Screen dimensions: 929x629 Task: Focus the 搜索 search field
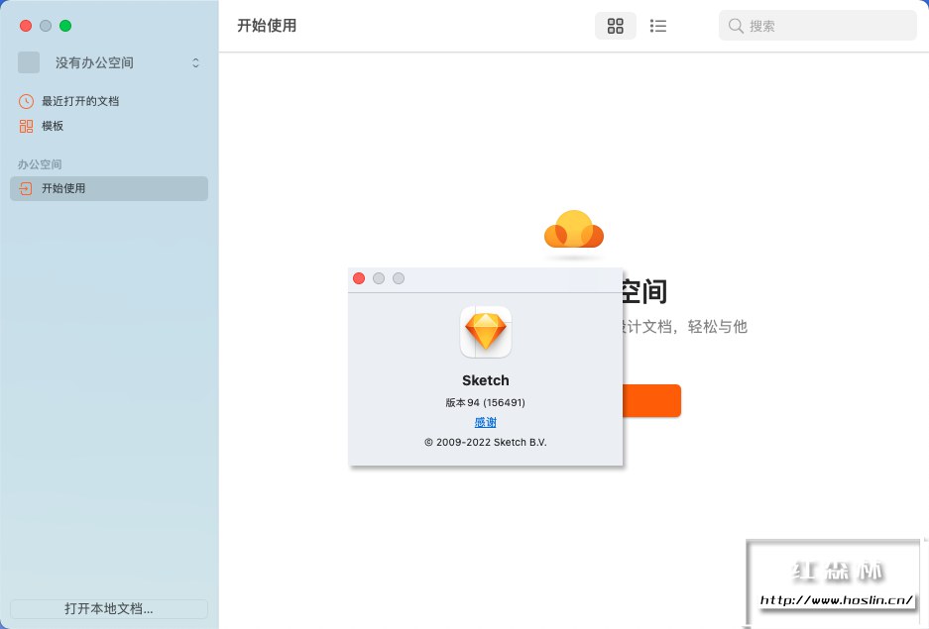[817, 26]
